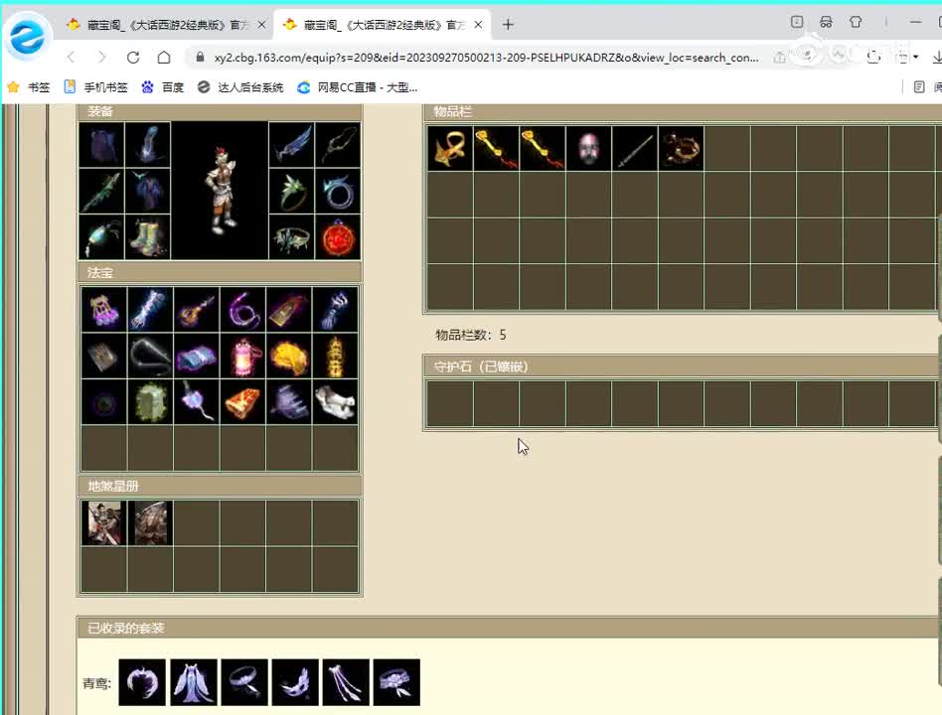
Task: Click the 守护石（已镶嵌）section header
Action: [x=683, y=366]
